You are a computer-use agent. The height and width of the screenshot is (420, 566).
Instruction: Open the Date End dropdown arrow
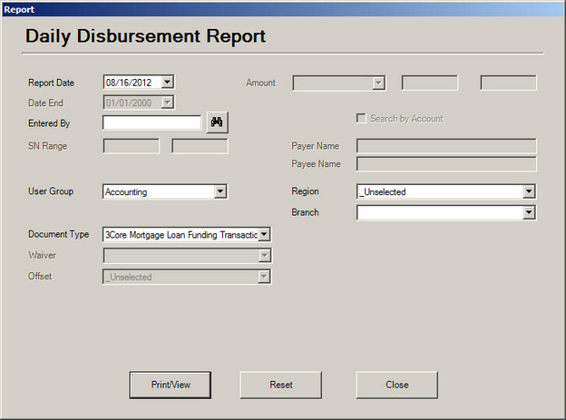point(167,103)
